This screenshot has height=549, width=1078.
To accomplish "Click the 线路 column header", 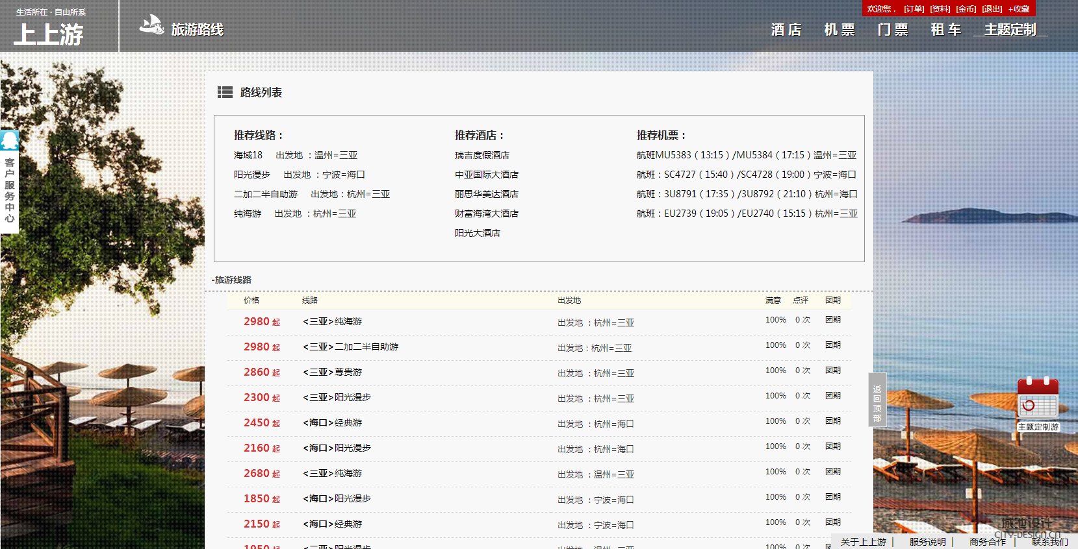I will pos(310,300).
